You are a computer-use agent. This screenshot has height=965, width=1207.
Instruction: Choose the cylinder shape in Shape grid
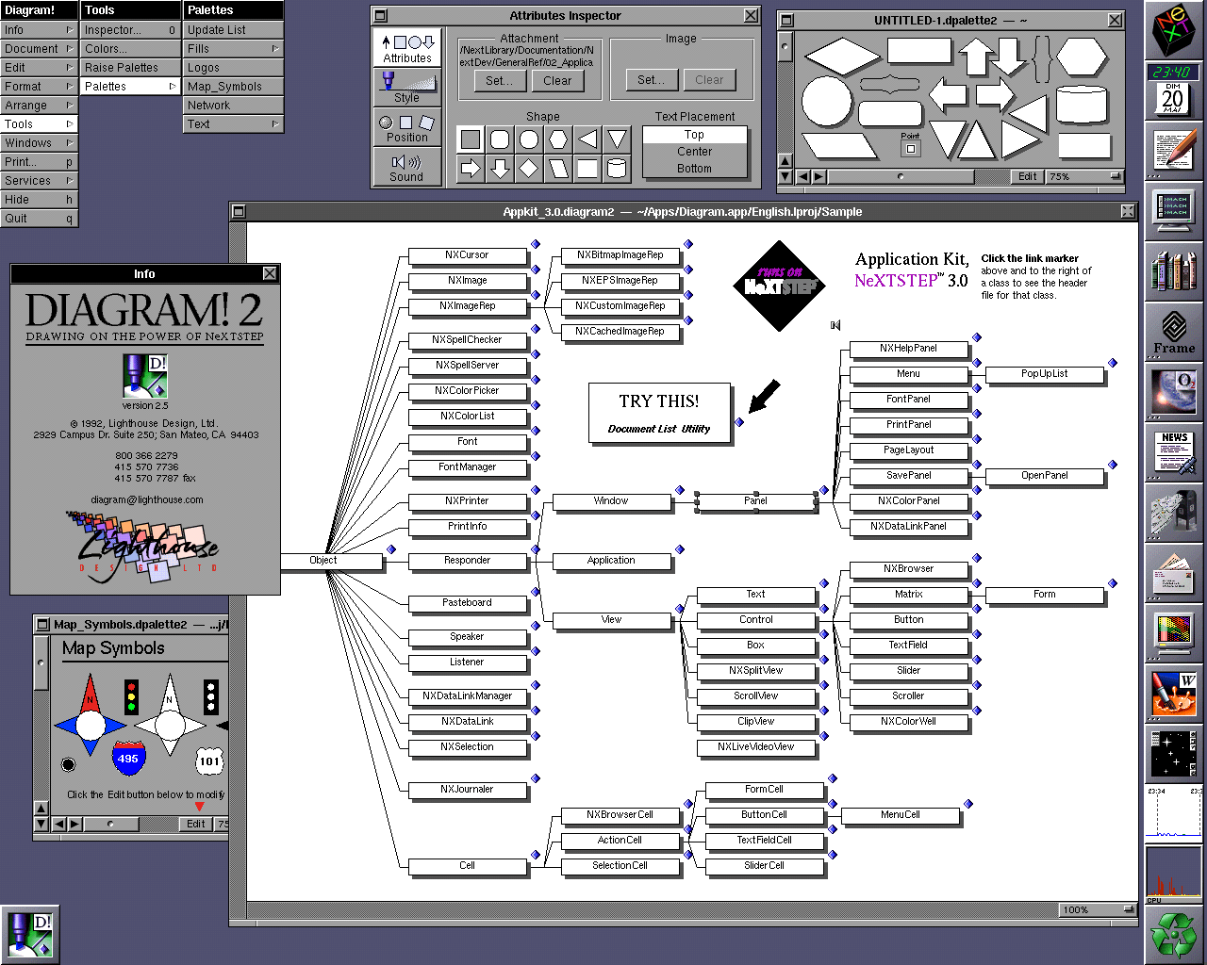point(617,169)
